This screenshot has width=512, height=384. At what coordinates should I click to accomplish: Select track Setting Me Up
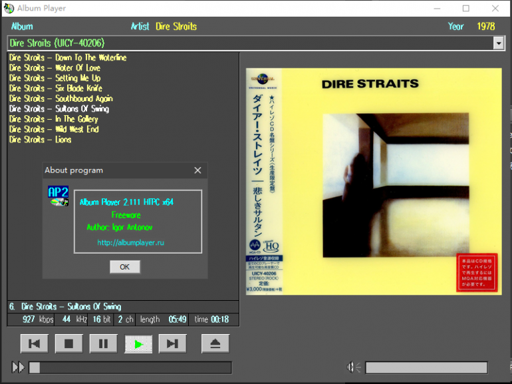click(55, 78)
